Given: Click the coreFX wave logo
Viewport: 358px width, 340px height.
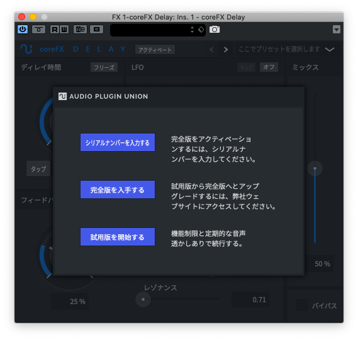Looking at the screenshot, I should 26,49.
